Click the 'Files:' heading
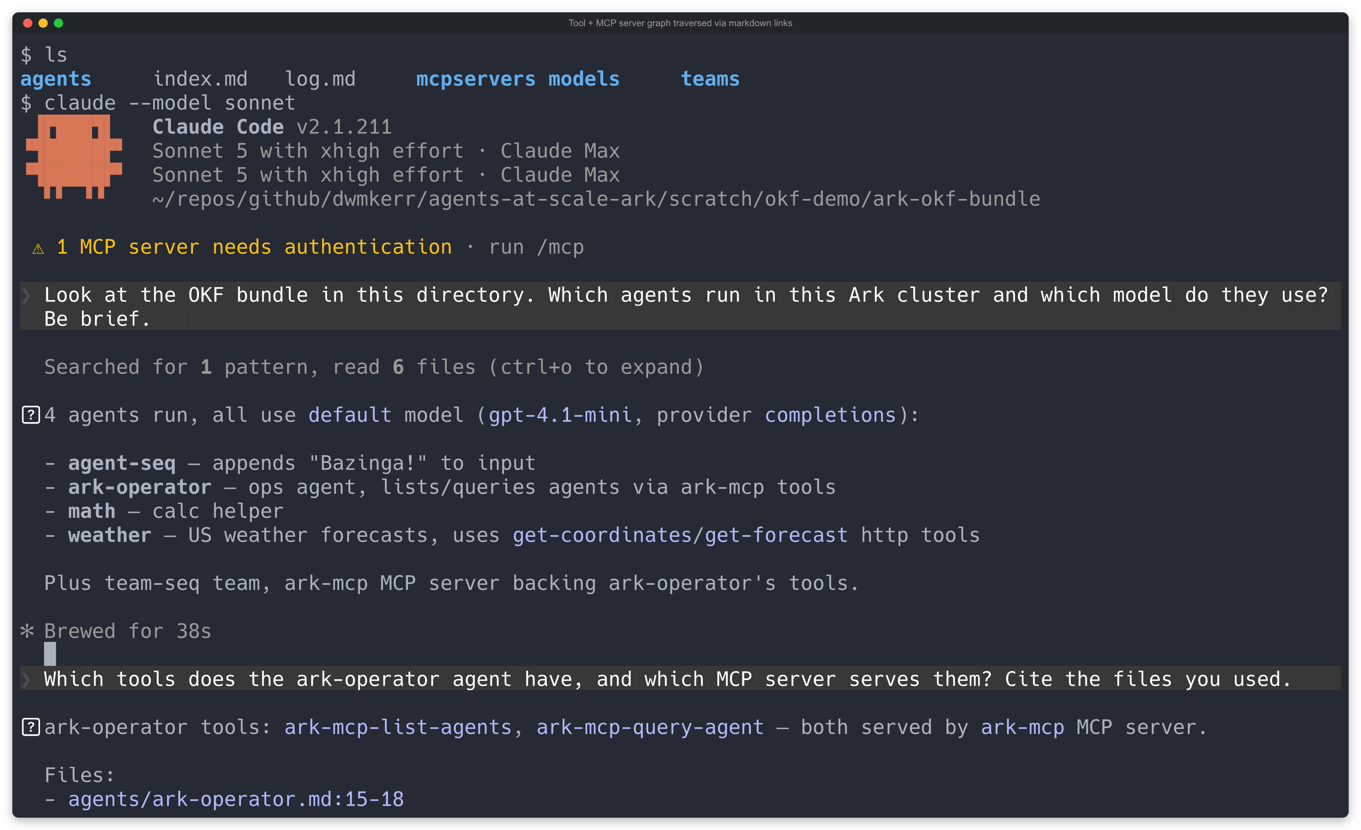1361x830 pixels. point(80,775)
